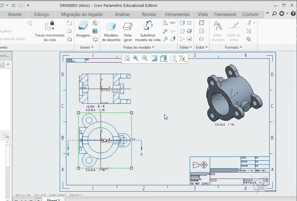Click Substituir modelo da vista icon
The image size is (297, 201).
coord(148,26)
